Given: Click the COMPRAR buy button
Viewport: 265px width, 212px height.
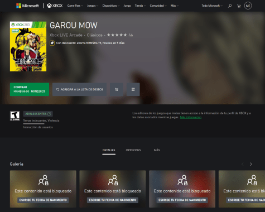Looking at the screenshot, I should [30, 89].
